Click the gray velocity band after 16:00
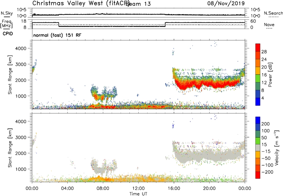Screen dimensions: 283x196 click(x=208, y=155)
